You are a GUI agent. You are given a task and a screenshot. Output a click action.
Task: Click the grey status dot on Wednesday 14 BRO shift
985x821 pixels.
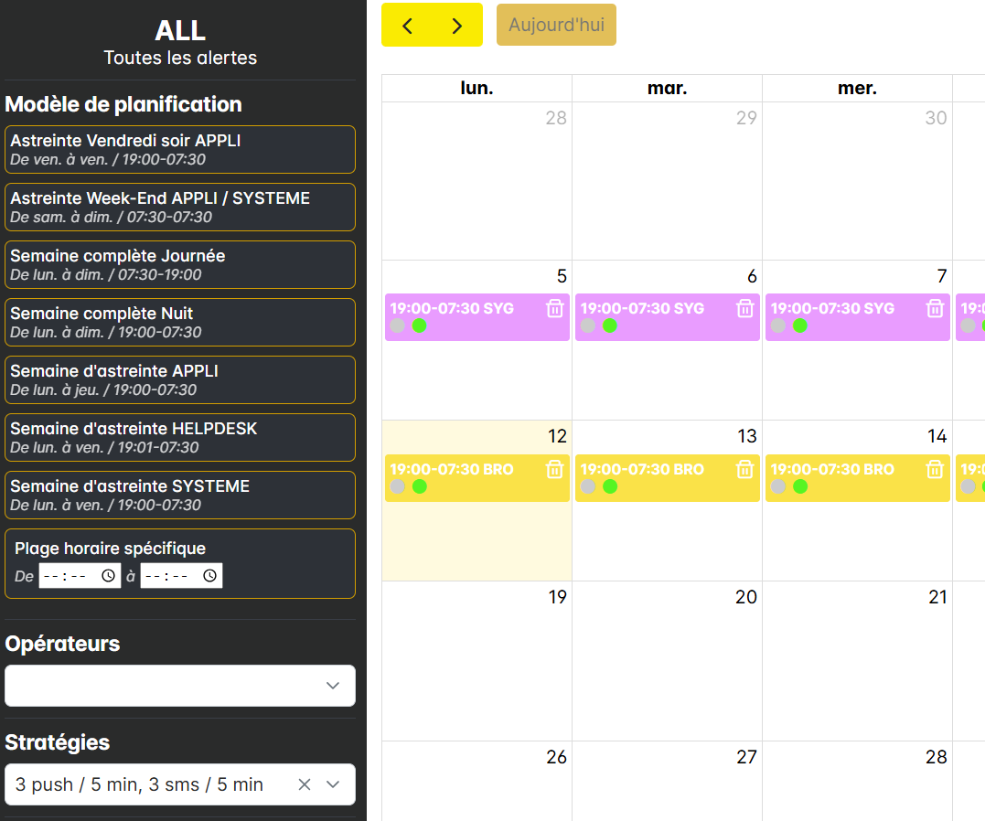[778, 486]
